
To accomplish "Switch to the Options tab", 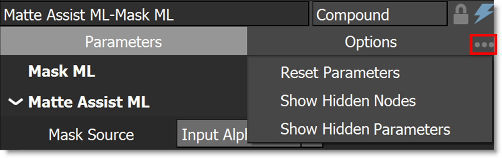I will tap(371, 42).
